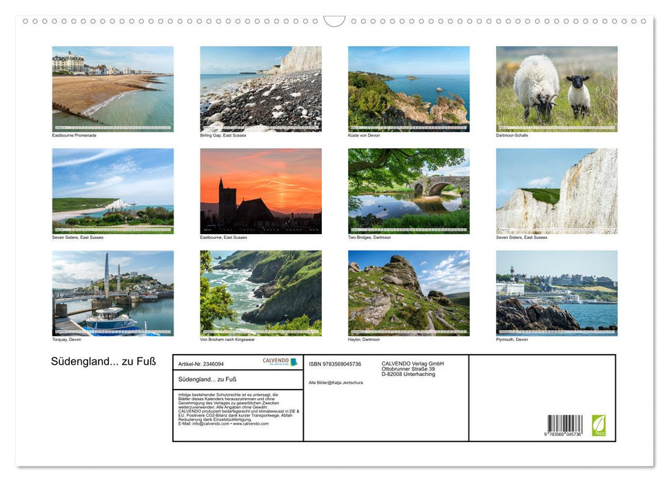669x482 pixels.
Task: Select the Eastbourne Promenade thumbnail
Action: click(x=112, y=89)
